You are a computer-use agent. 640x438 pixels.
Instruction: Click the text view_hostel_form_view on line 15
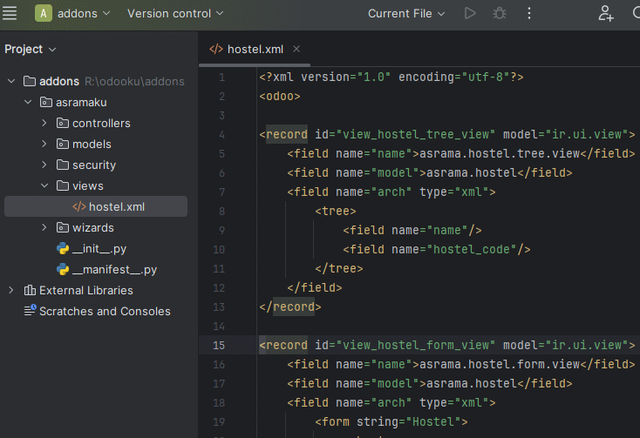pyautogui.click(x=416, y=345)
